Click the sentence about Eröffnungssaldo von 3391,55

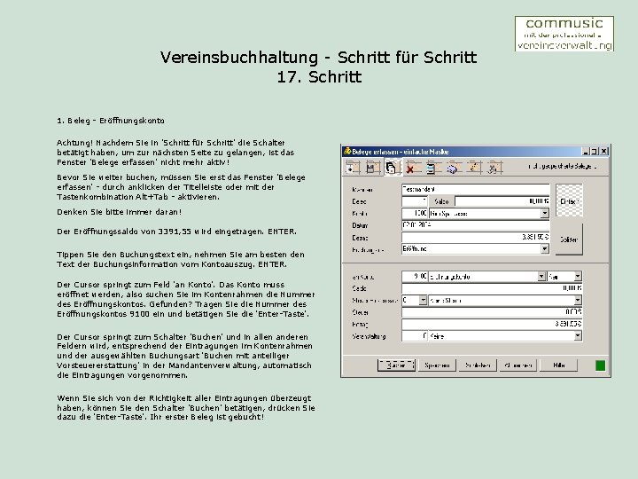point(176,232)
